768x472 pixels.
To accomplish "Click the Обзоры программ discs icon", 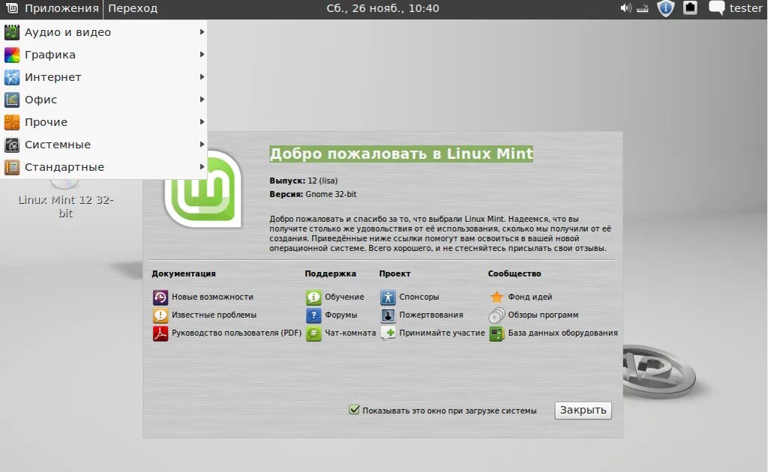I will coord(496,315).
